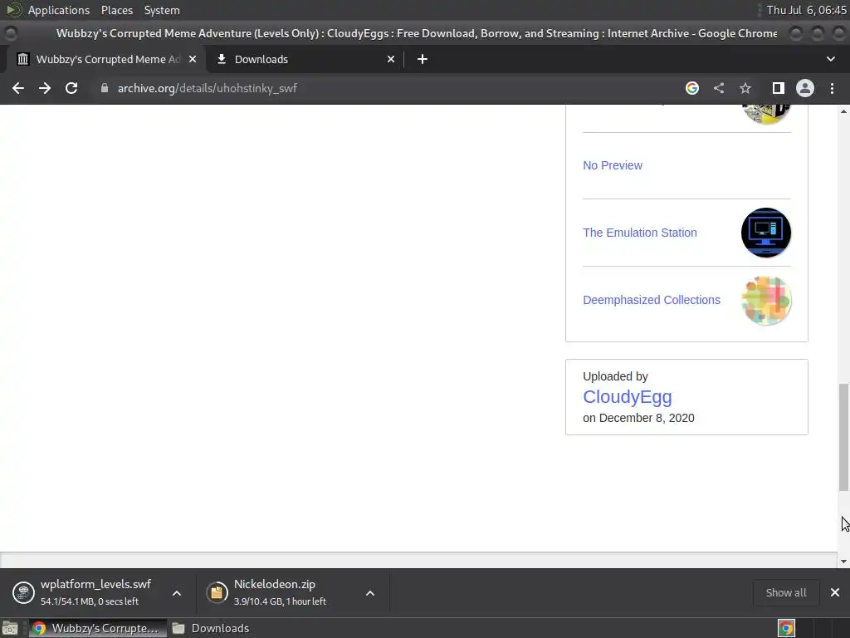Expand options for Nickelodeon.zip download
This screenshot has width=850, height=638.
tap(370, 593)
